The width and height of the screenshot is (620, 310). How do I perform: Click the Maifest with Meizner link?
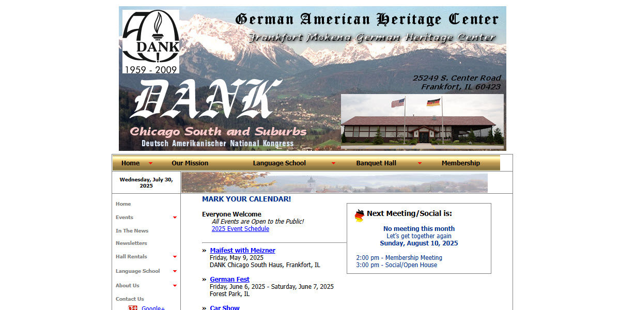(x=242, y=250)
